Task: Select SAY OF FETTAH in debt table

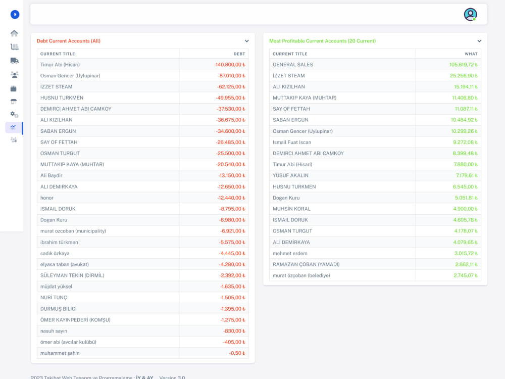Action: (143, 142)
